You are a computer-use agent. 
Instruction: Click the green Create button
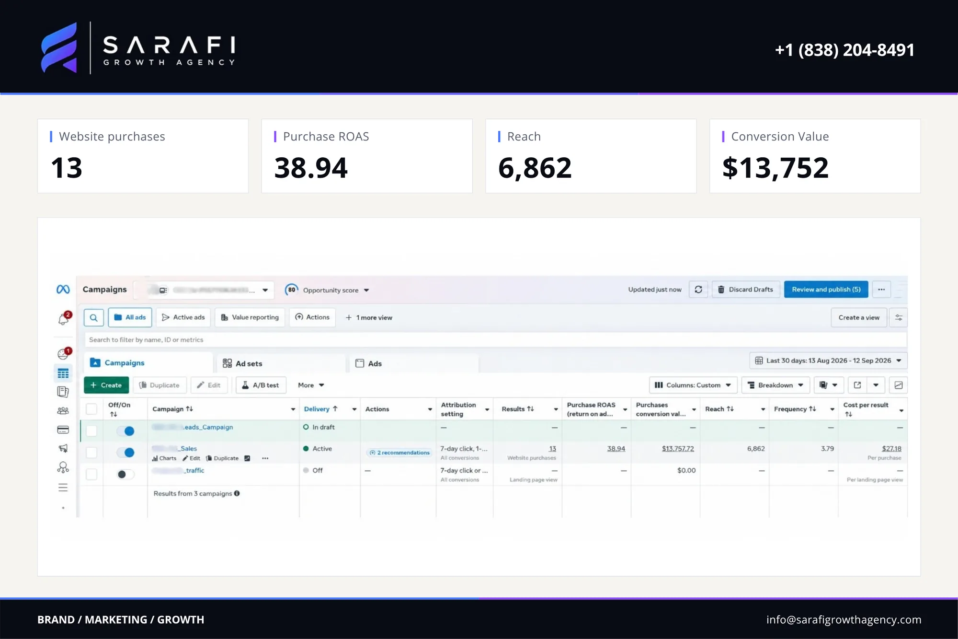pyautogui.click(x=106, y=385)
